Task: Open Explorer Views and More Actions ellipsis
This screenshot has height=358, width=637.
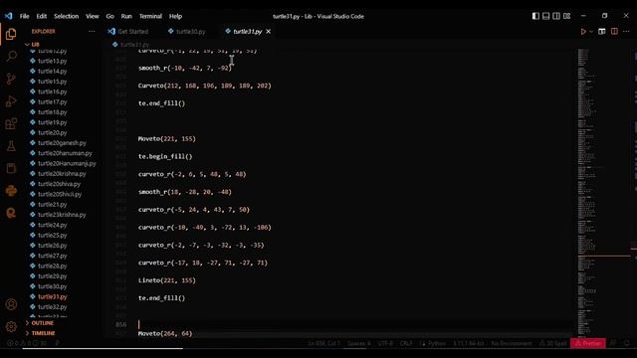Action: pyautogui.click(x=92, y=31)
